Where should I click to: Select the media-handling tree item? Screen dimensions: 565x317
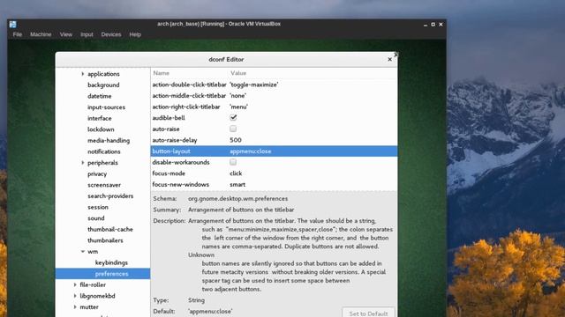click(109, 141)
